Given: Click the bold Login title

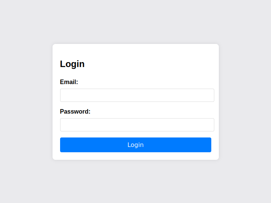Looking at the screenshot, I should (72, 64).
